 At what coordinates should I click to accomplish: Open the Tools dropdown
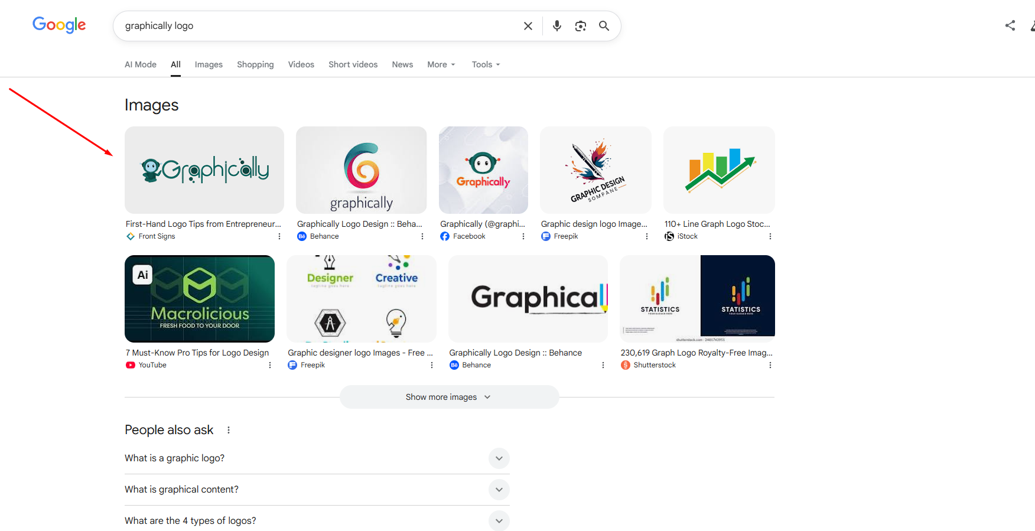coord(486,64)
